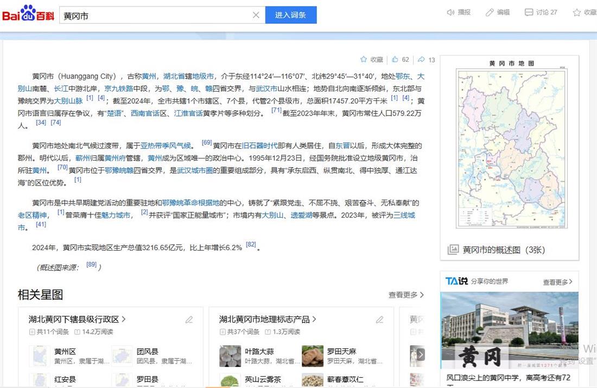Open the 黄冈市的概述图 (3张) caption
This screenshot has width=597, height=388.
coord(504,250)
